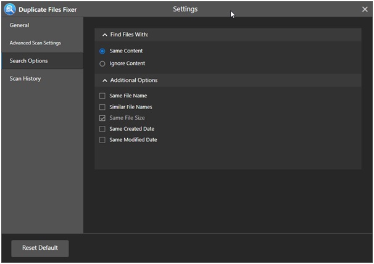
Task: Click the 'Find Files With:' header label
Action: [129, 35]
